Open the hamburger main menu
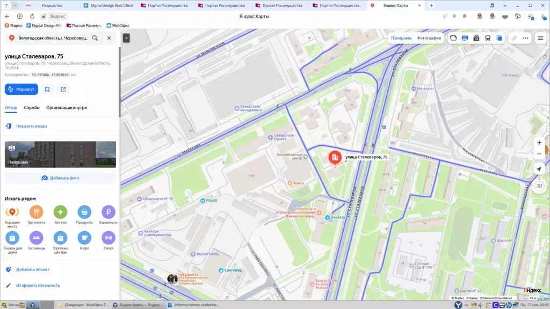The height and width of the screenshot is (309, 550). click(540, 38)
